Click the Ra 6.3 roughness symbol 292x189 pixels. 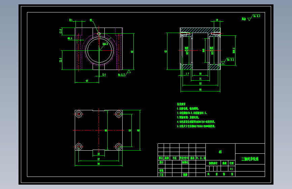254,17
